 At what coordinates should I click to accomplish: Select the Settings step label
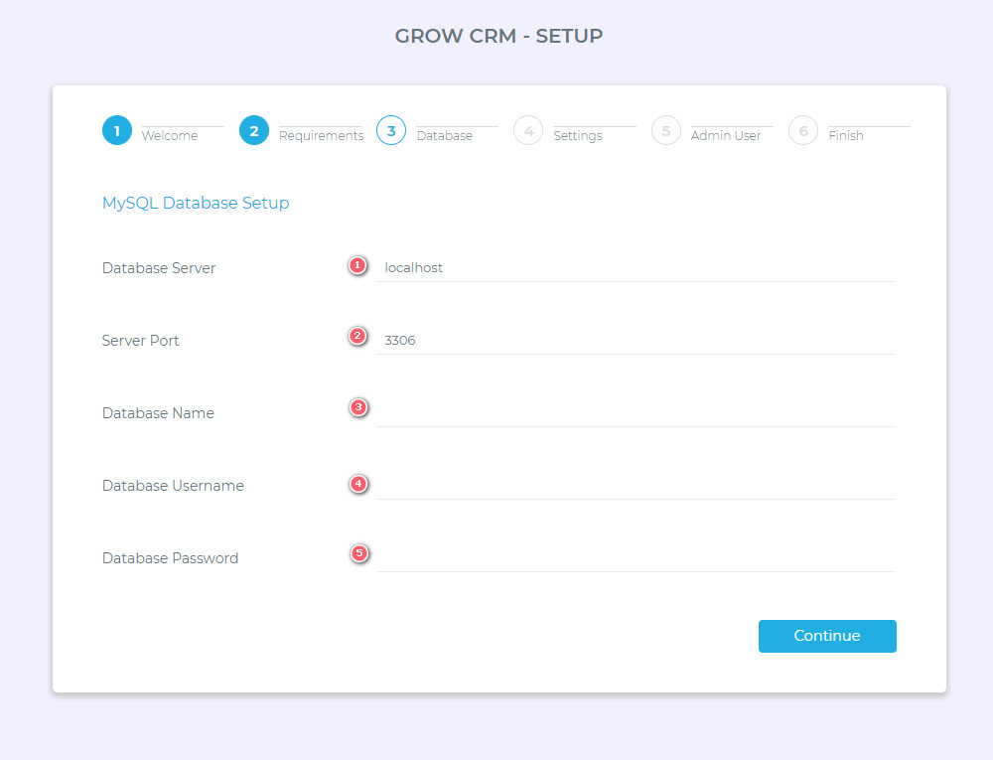tap(578, 135)
